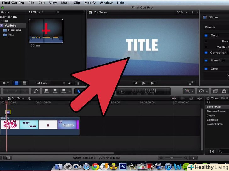Close the Titles browser with X icon

208,98
